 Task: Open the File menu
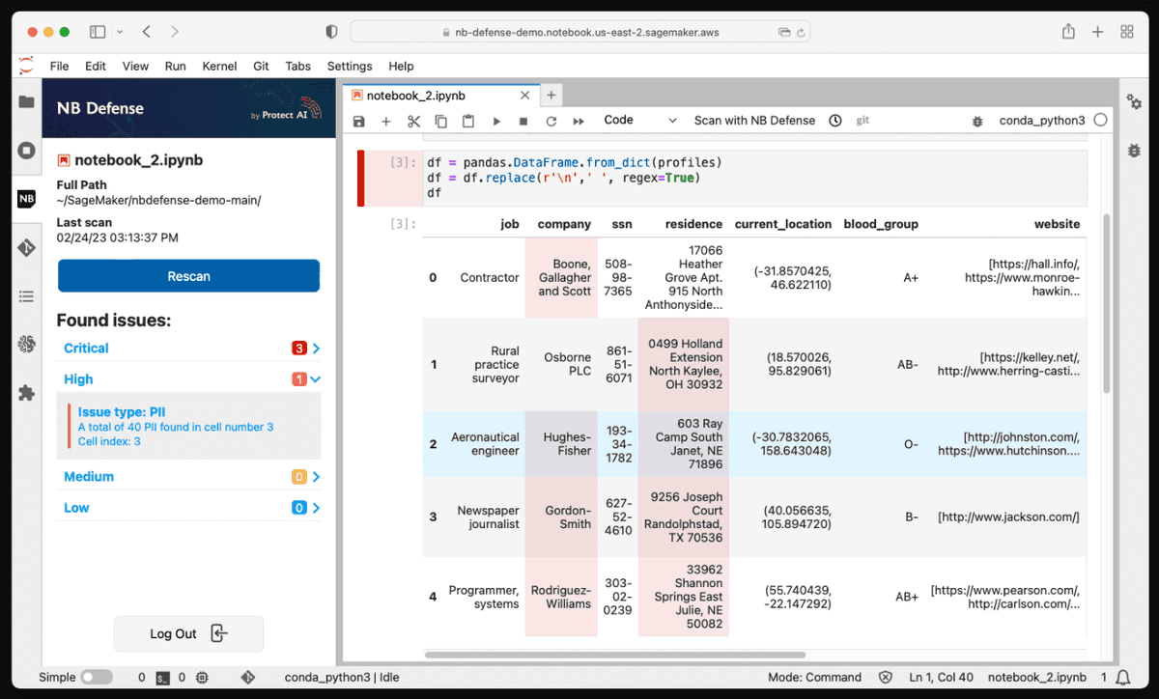coord(60,66)
